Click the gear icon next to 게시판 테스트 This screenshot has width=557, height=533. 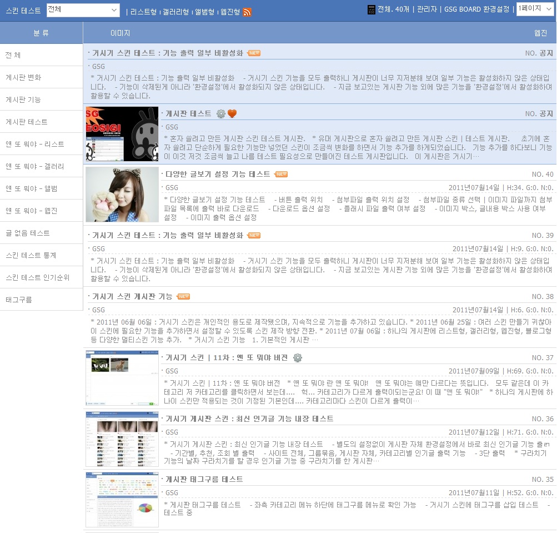tap(221, 114)
